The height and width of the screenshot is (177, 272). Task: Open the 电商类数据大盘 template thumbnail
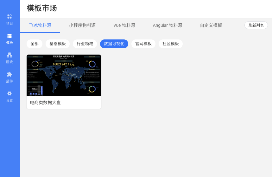pos(64,75)
